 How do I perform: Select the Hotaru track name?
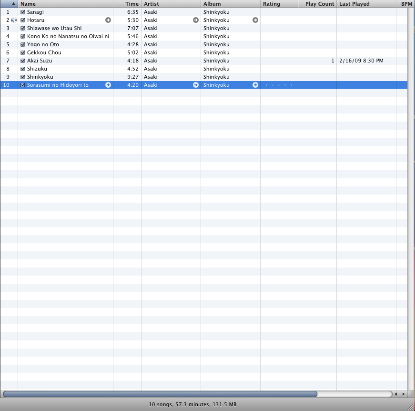(x=36, y=20)
